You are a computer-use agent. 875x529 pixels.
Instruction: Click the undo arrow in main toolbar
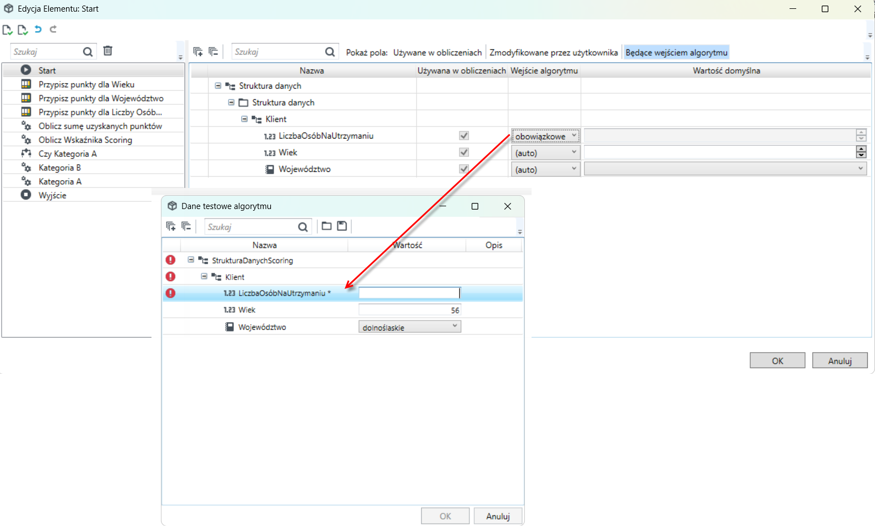click(38, 29)
